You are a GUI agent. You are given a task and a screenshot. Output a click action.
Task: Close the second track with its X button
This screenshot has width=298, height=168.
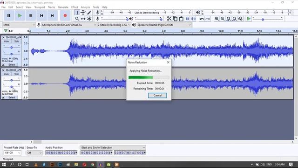(3, 70)
